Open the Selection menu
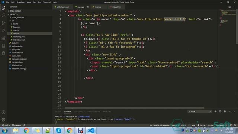Viewport: 238px width, 134px height. (x=21, y=2)
